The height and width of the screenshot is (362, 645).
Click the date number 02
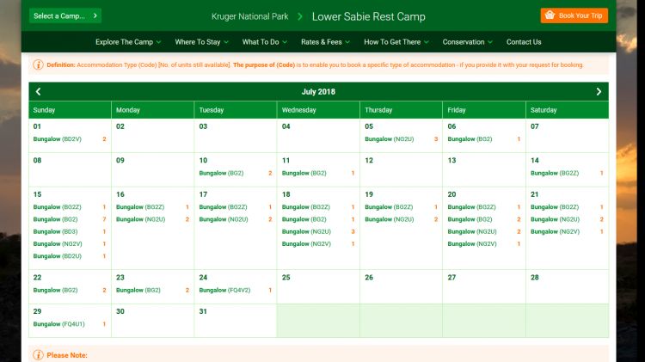120,126
